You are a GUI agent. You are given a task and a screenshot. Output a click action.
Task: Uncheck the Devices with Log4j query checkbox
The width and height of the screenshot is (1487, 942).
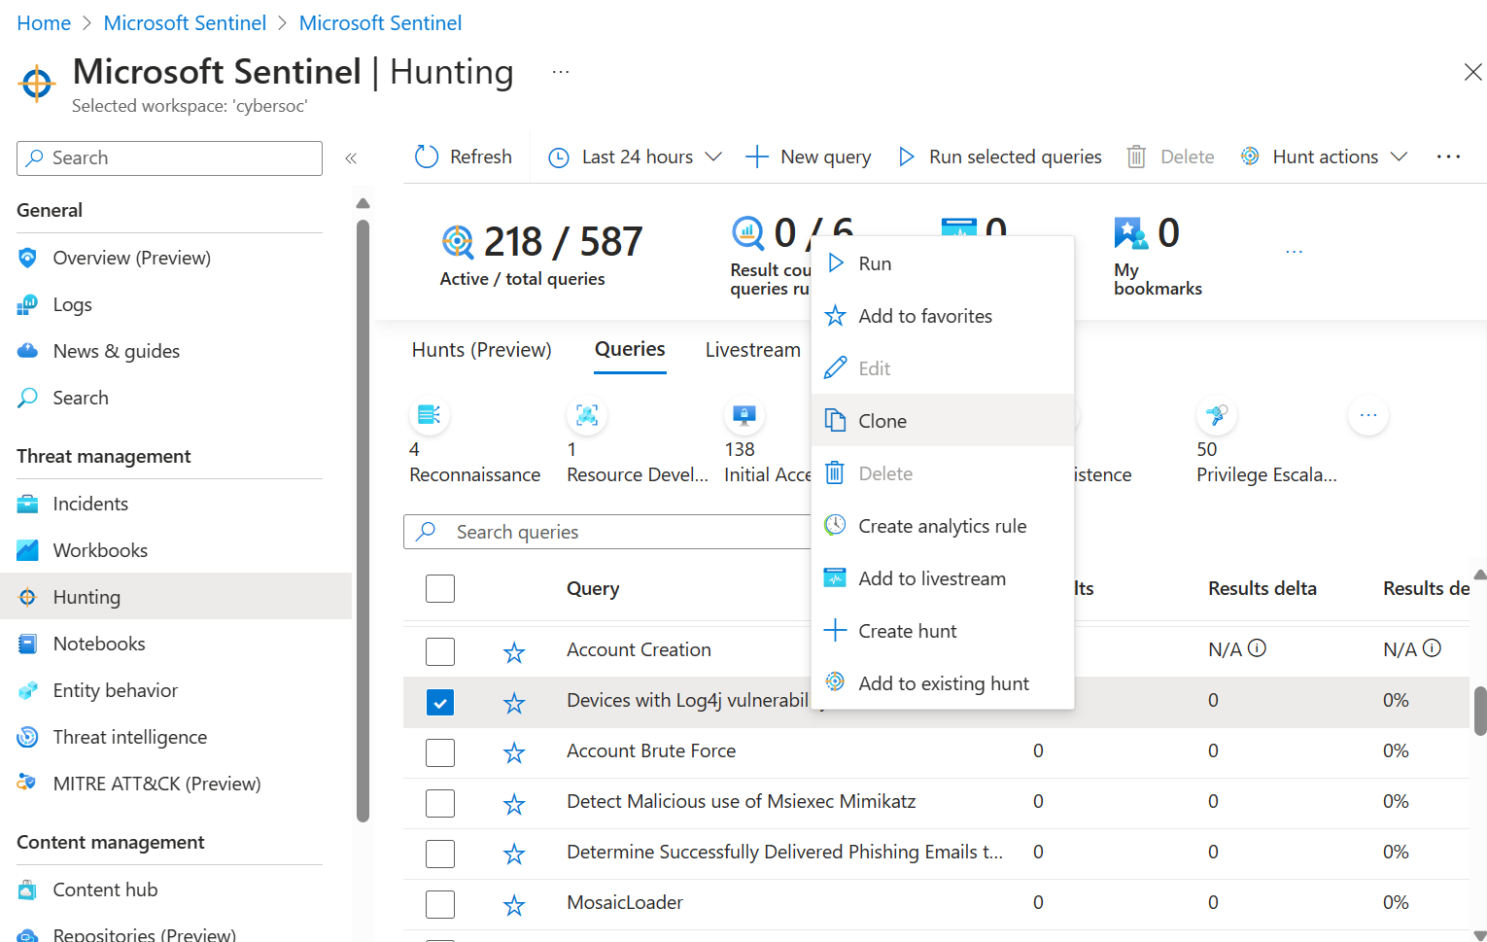(x=440, y=702)
